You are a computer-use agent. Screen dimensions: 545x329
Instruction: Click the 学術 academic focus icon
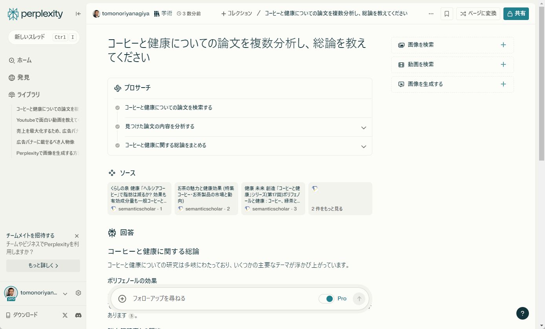(156, 13)
